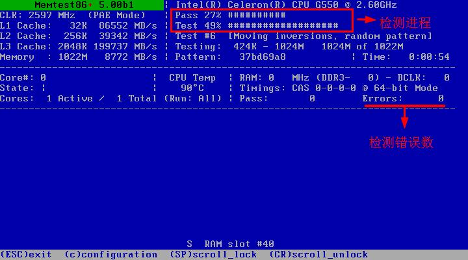
Task: Select the (ESC)exit option
Action: click(25, 255)
